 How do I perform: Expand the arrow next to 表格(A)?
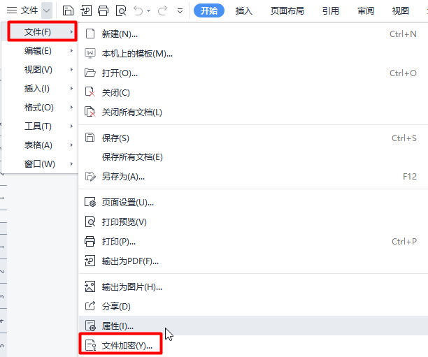tap(71, 145)
